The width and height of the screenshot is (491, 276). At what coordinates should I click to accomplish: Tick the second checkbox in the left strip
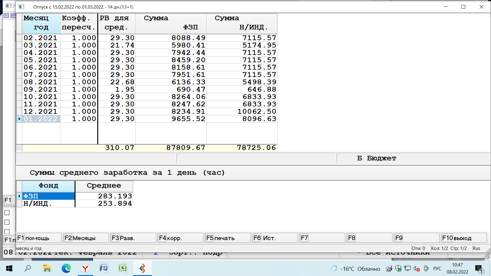tap(7, 222)
